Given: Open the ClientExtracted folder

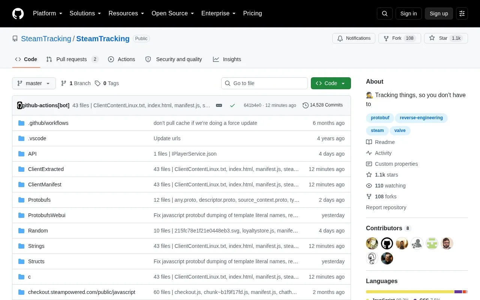Looking at the screenshot, I should [x=46, y=169].
